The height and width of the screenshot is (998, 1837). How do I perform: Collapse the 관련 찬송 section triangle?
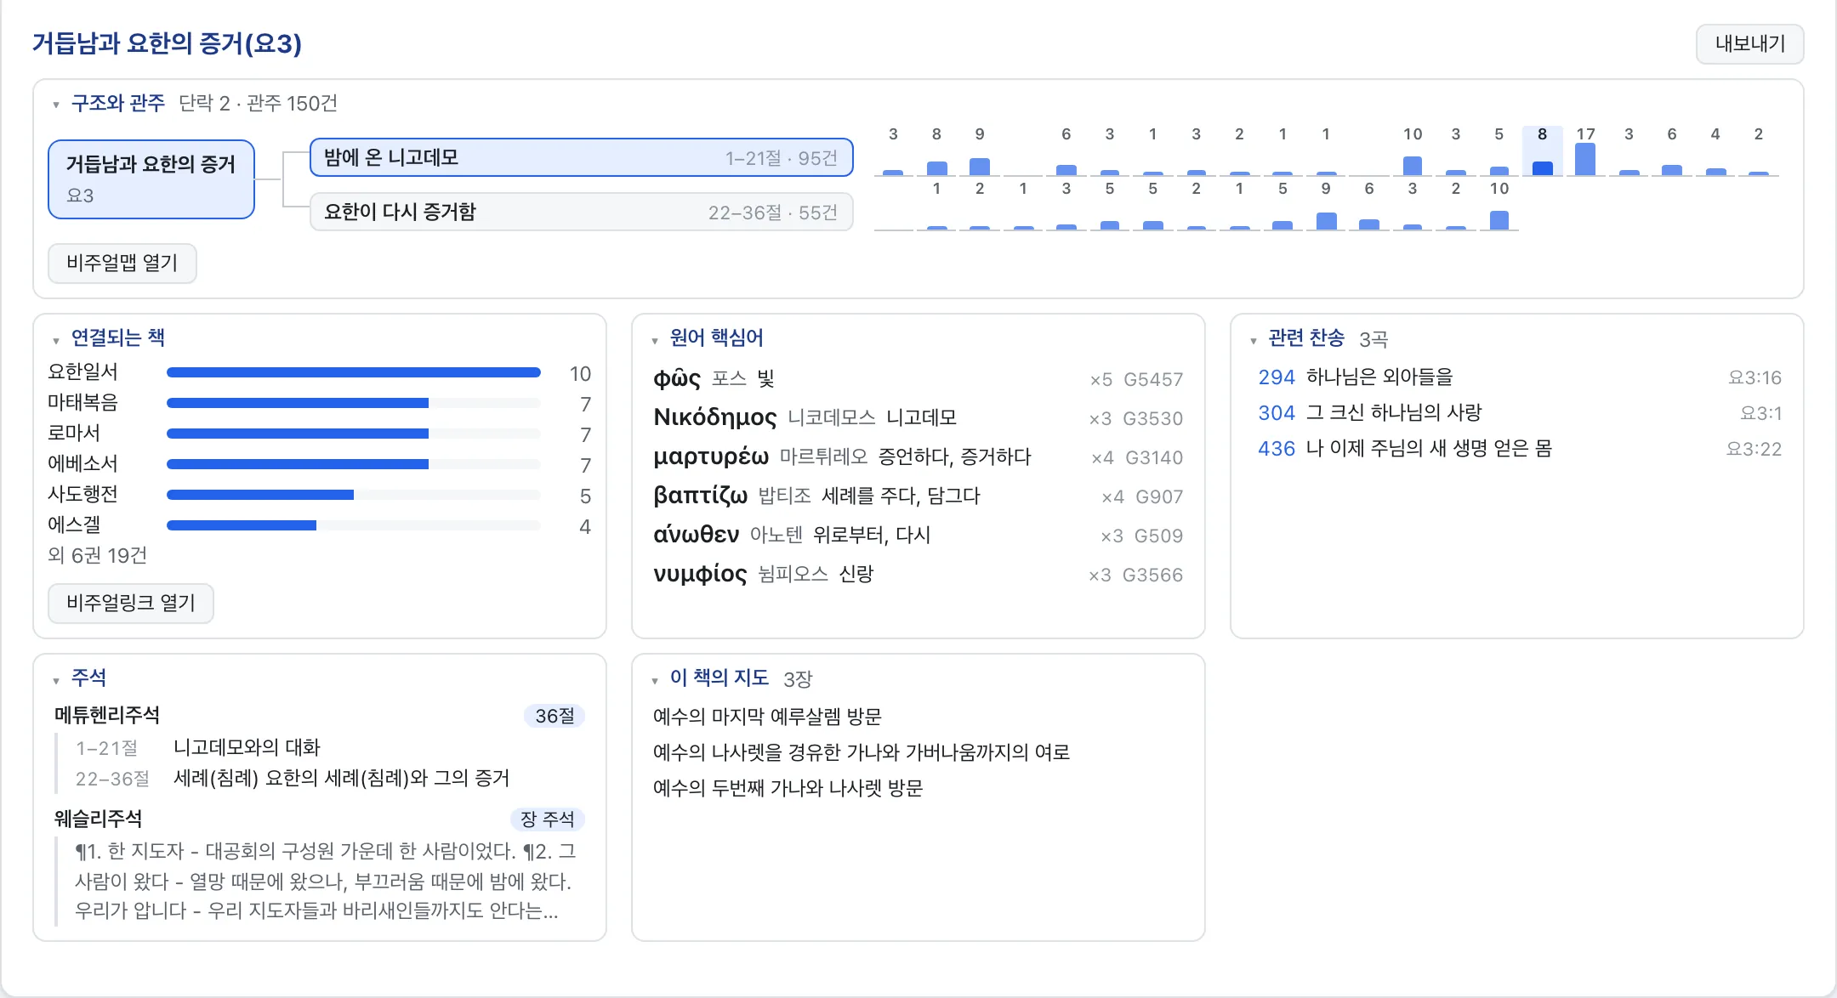click(1254, 341)
